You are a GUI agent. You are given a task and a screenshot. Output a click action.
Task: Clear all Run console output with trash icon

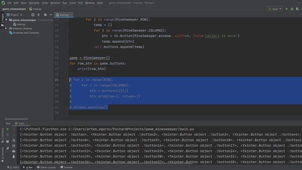pos(14,157)
